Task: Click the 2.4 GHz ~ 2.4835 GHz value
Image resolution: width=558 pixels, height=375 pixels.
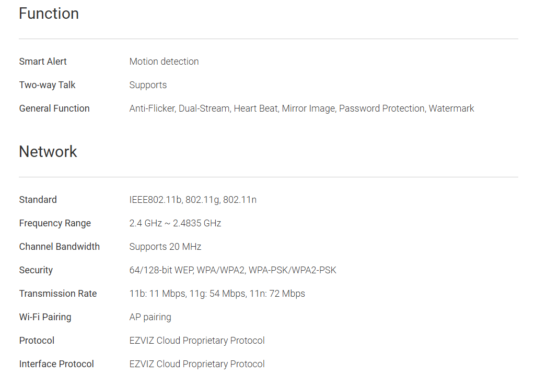Action: 175,223
